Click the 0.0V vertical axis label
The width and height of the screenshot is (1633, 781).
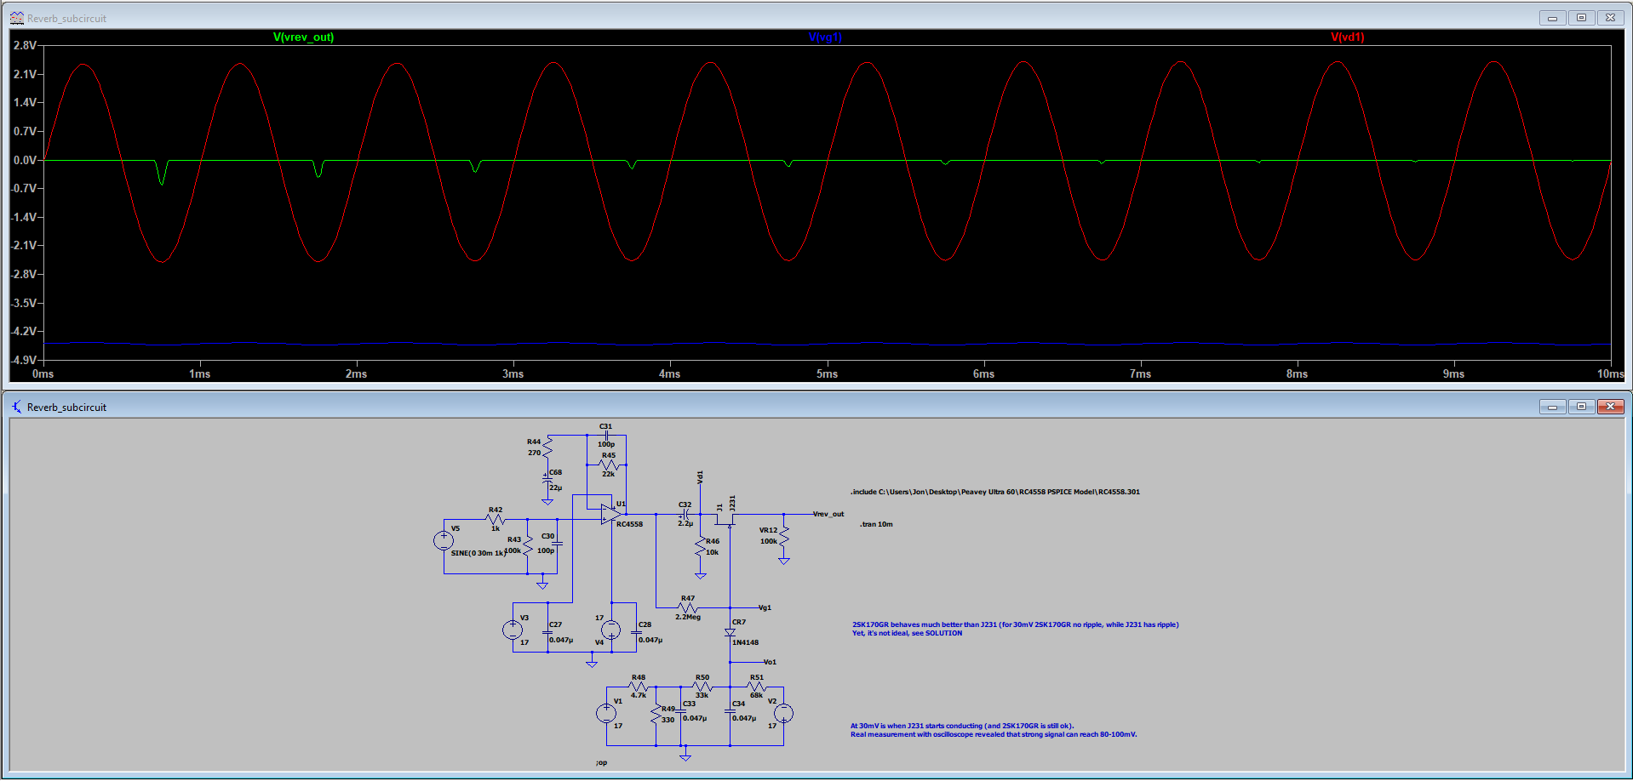click(25, 160)
